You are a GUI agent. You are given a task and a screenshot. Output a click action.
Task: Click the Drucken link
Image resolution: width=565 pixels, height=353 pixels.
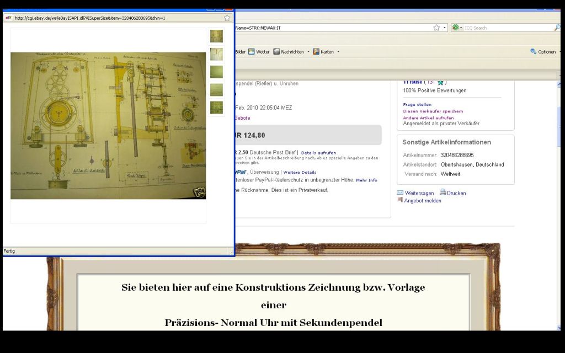456,193
